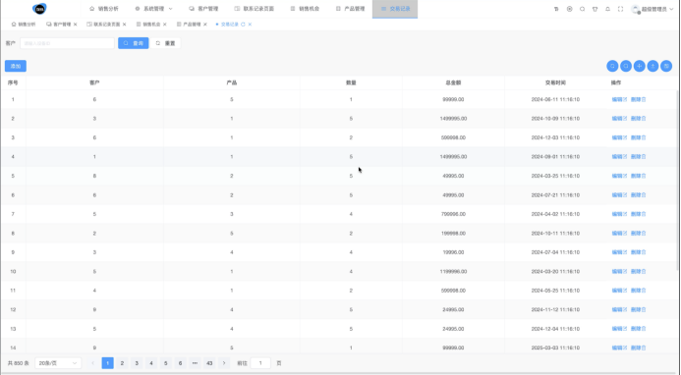The image size is (681, 375).
Task: Click the round blue plus toolbar button
Action: tap(640, 66)
